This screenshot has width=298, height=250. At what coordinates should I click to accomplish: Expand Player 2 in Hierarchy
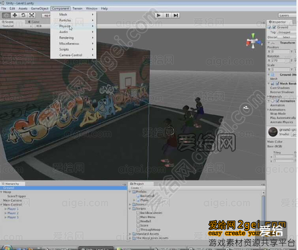(5, 213)
